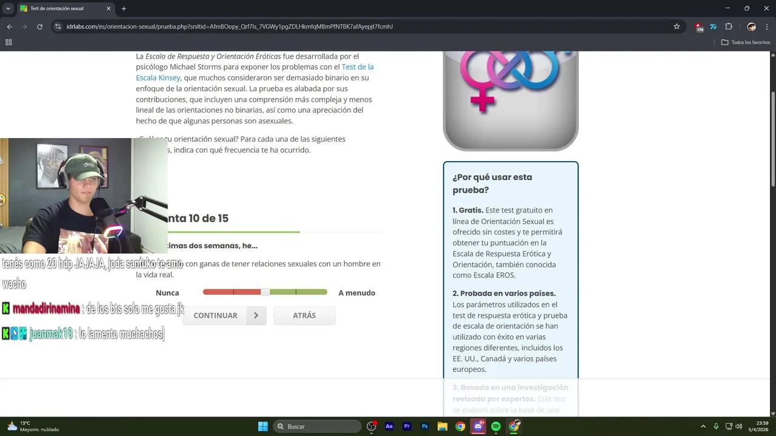Select the Test de orientación sexual tab
The image size is (776, 436).
(65, 8)
